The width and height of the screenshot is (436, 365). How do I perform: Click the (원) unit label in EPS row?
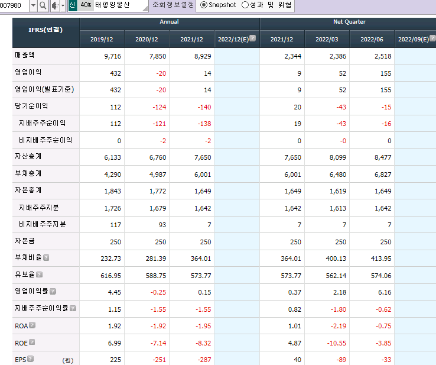pos(68,360)
